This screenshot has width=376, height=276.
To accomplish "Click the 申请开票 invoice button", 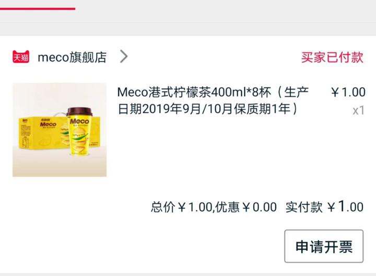I will click(x=324, y=246).
